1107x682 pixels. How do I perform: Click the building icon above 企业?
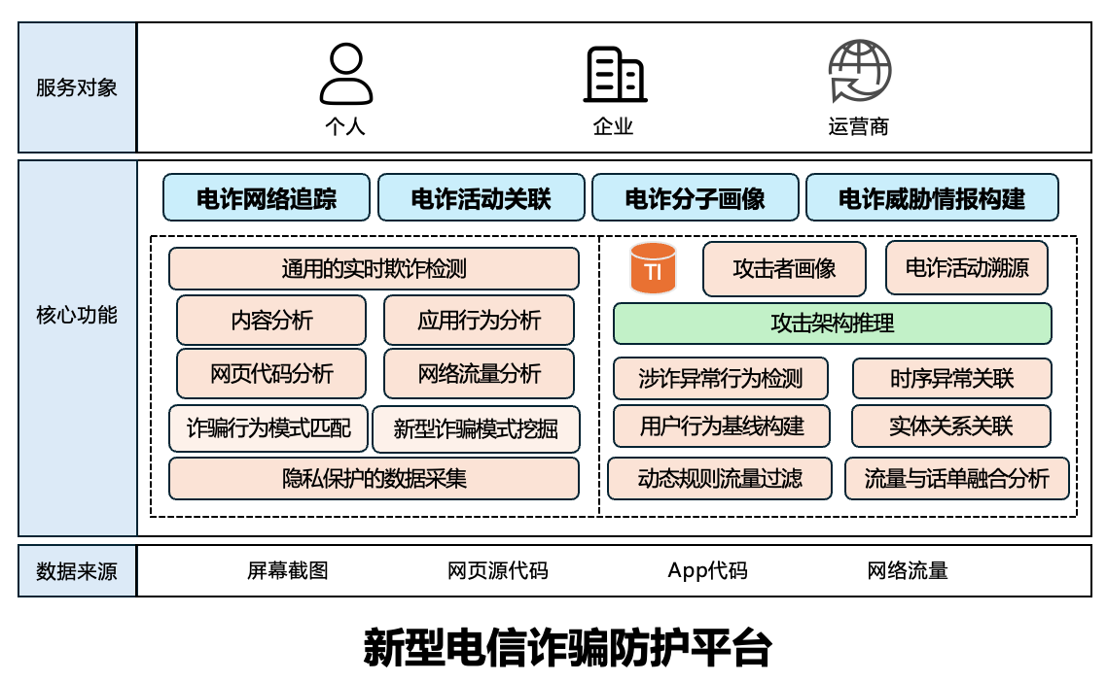[615, 74]
